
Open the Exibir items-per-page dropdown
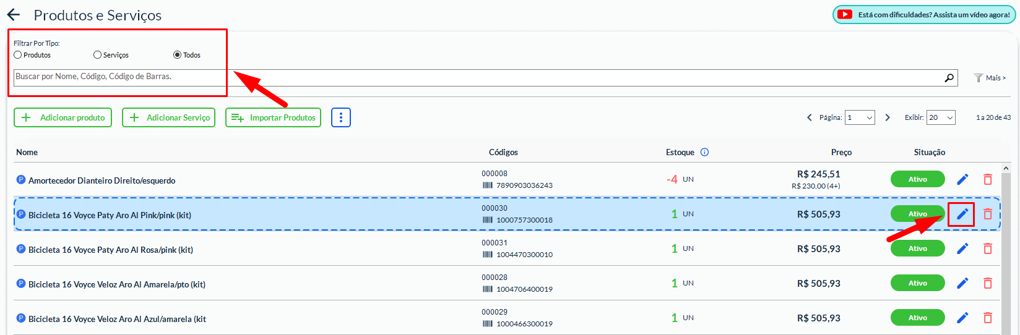tap(941, 117)
